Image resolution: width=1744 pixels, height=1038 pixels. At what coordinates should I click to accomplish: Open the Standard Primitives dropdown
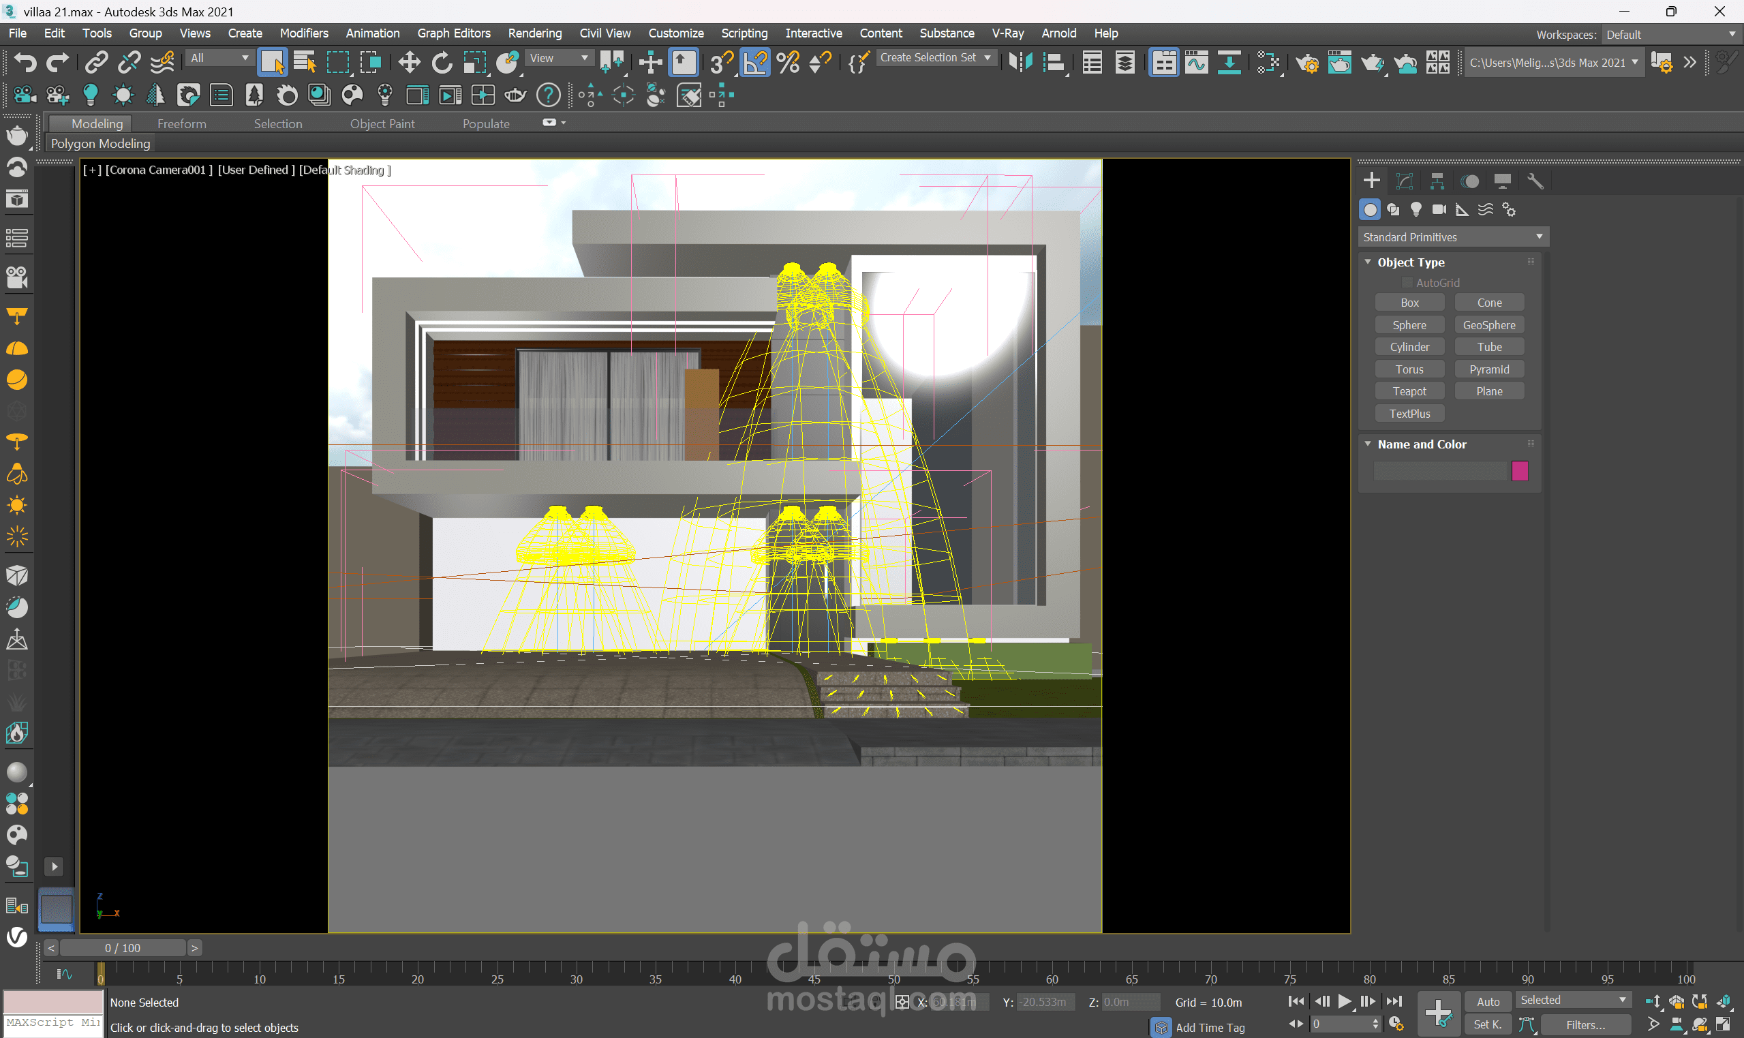1452,237
